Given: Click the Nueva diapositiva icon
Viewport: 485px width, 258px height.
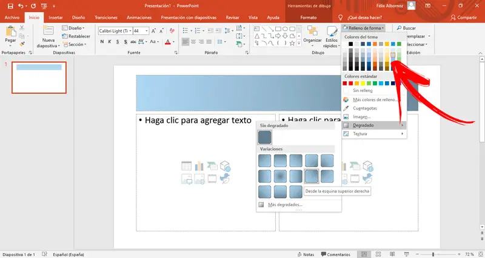Looking at the screenshot, I should click(x=48, y=31).
